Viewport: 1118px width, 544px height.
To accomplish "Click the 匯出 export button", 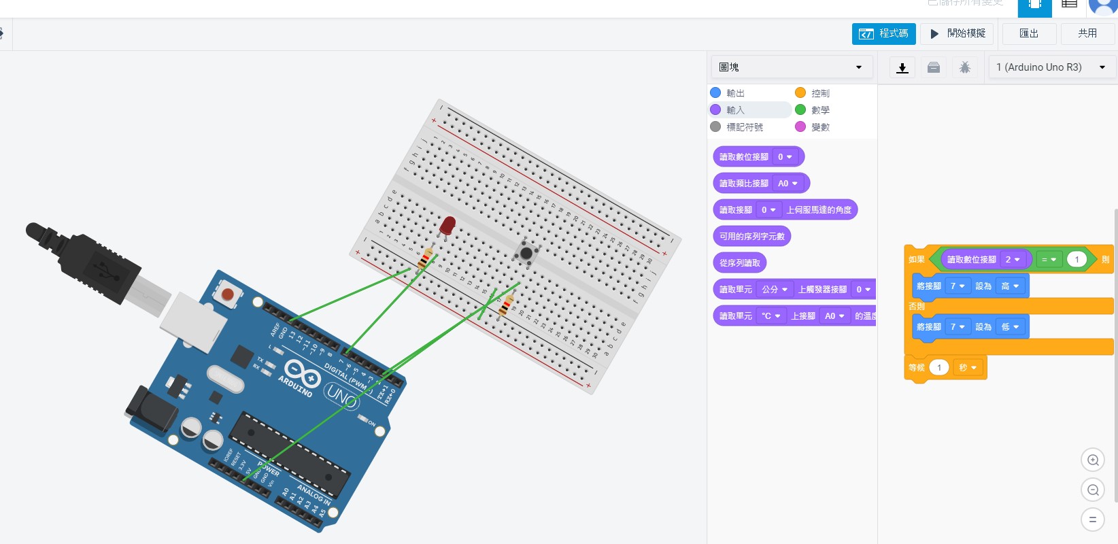I will point(1029,33).
